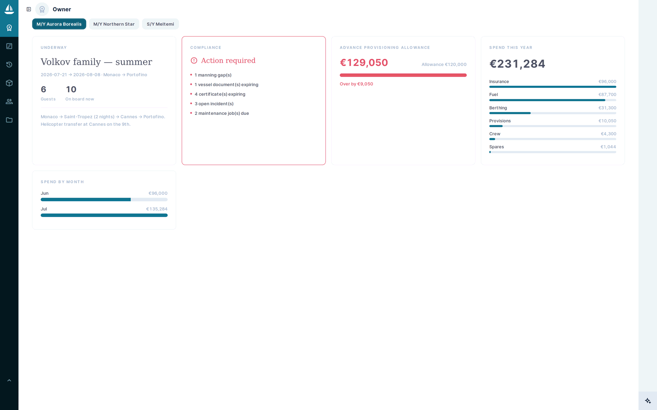Switch to S/Y Meltemi tab
Image resolution: width=657 pixels, height=410 pixels.
click(x=161, y=24)
